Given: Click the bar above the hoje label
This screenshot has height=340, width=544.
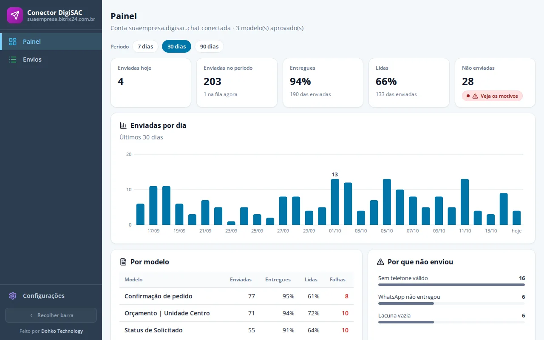Looking at the screenshot, I should tap(516, 218).
